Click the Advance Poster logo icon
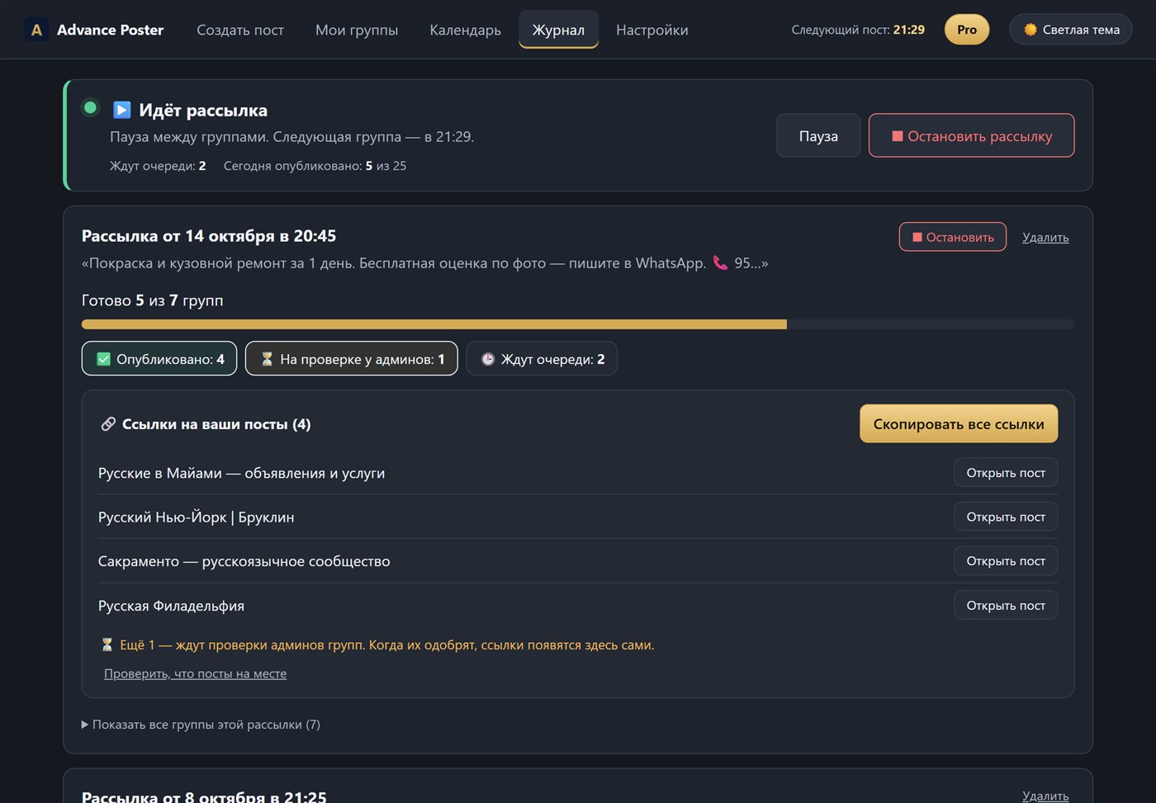 [x=36, y=30]
